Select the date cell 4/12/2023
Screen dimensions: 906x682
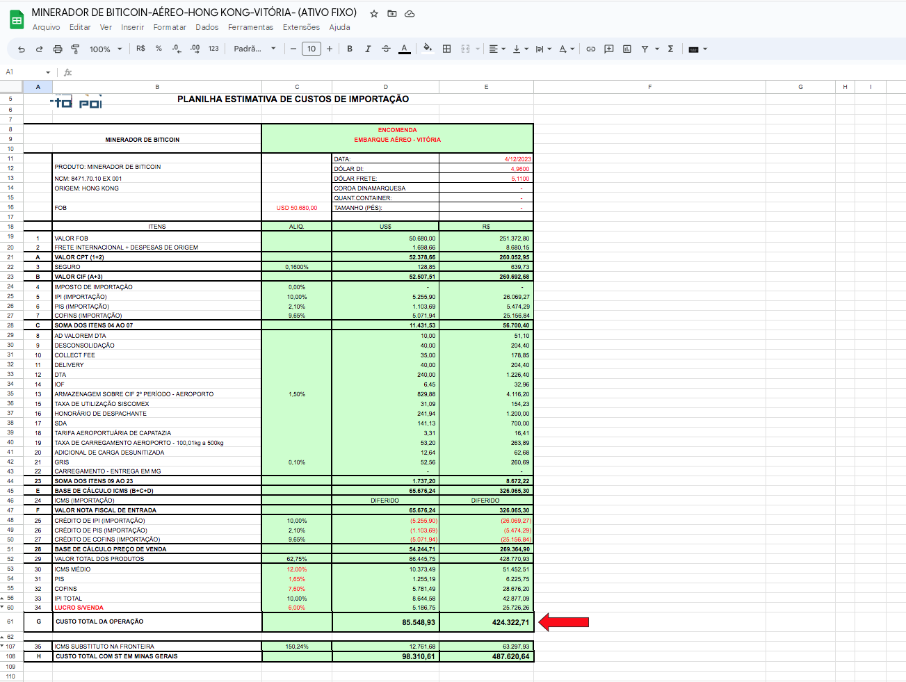486,159
